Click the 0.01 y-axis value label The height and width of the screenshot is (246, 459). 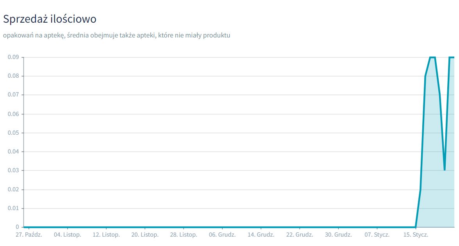pos(13,208)
